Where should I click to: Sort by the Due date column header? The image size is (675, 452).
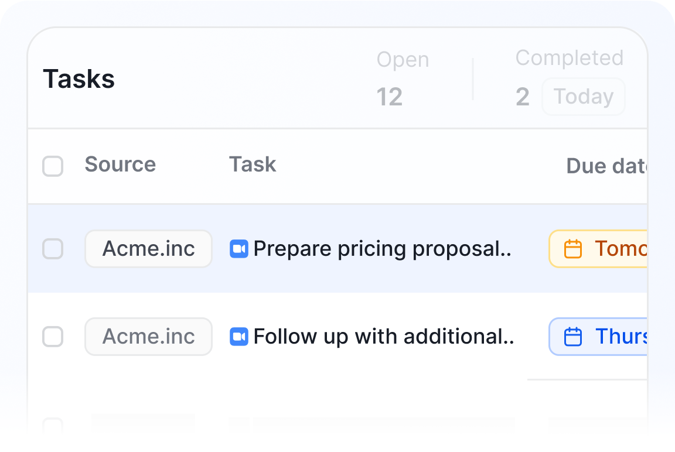coord(606,166)
